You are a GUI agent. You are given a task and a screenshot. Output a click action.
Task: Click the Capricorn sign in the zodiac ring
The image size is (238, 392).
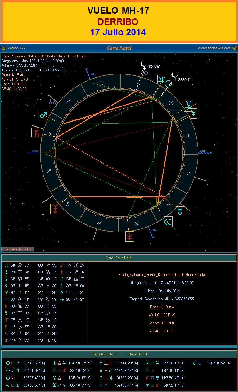(68, 204)
